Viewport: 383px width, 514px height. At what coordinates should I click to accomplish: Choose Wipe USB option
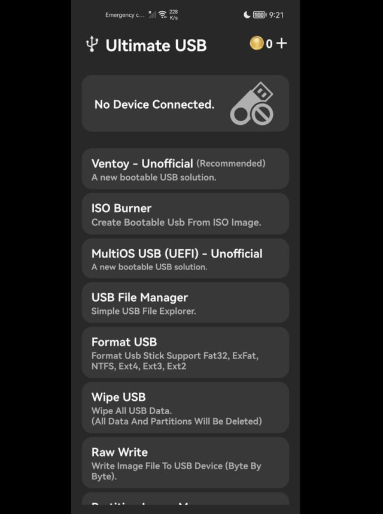[186, 408]
